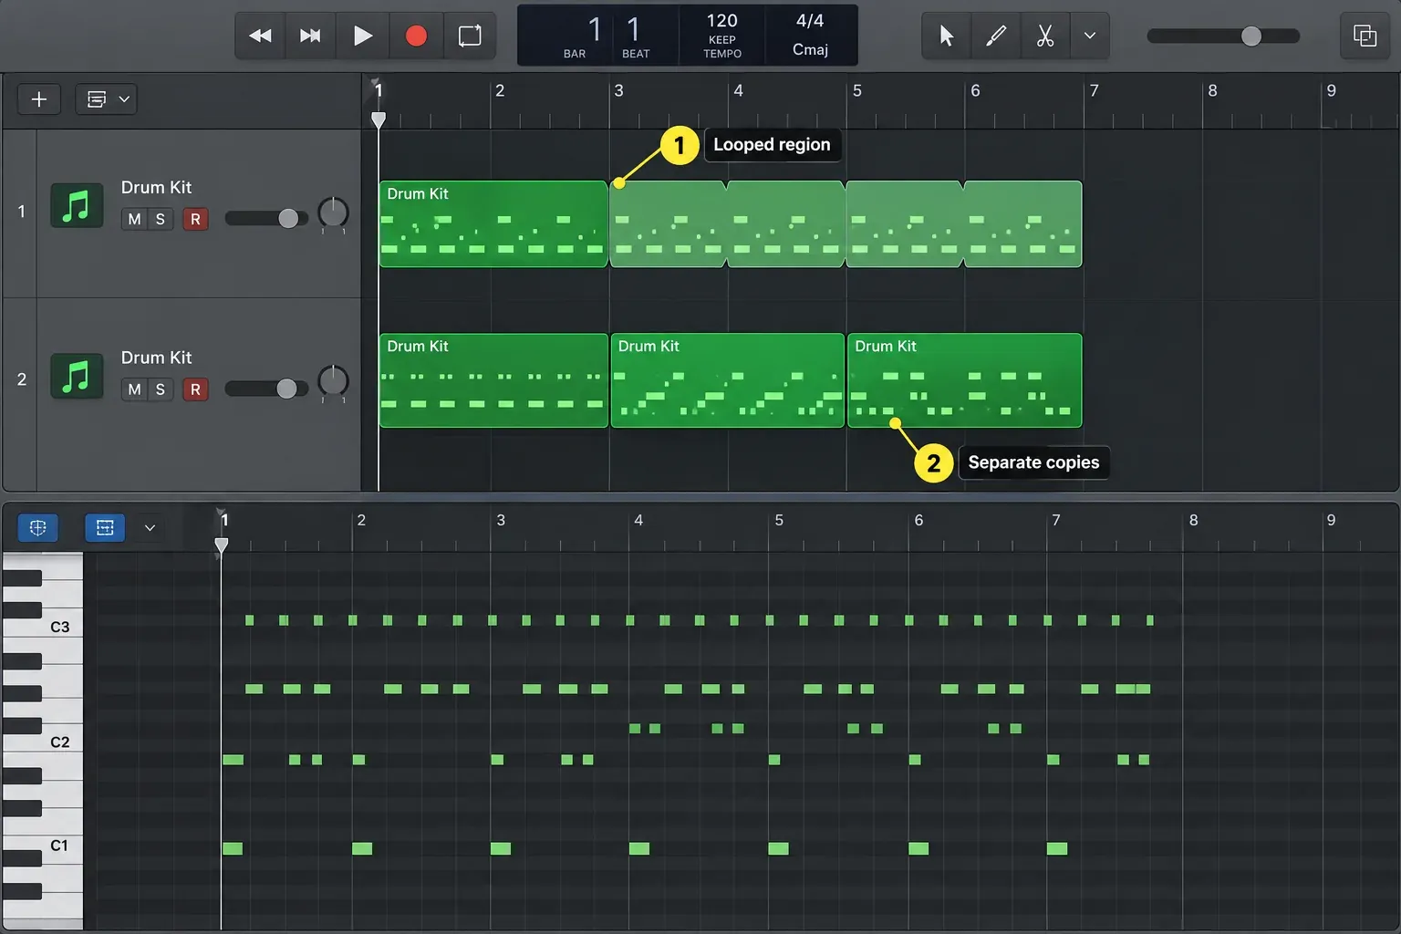The image size is (1401, 934).
Task: Click the track 1 Drum Kit instrument icon
Action: 77,205
